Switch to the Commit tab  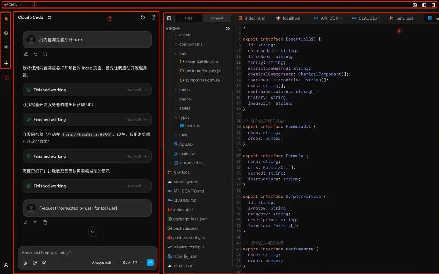pos(217,18)
